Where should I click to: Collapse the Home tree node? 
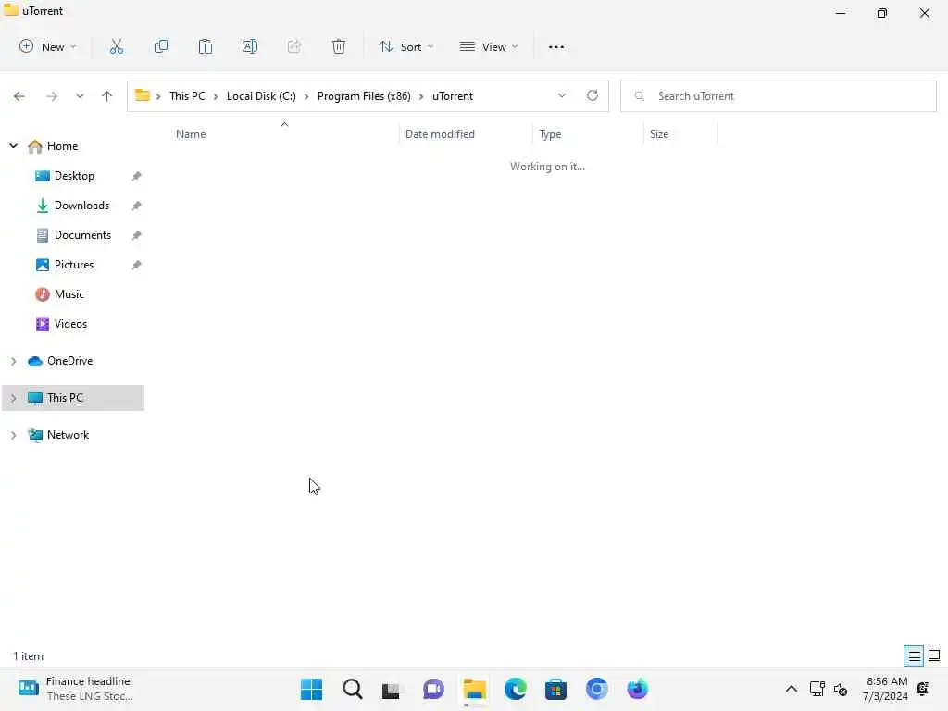[x=13, y=145]
